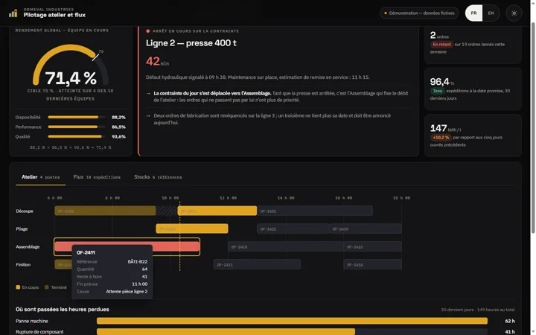Image resolution: width=536 pixels, height=335 pixels.
Task: Select finished OF-2418 bar in Découpe row
Action: 105,211
